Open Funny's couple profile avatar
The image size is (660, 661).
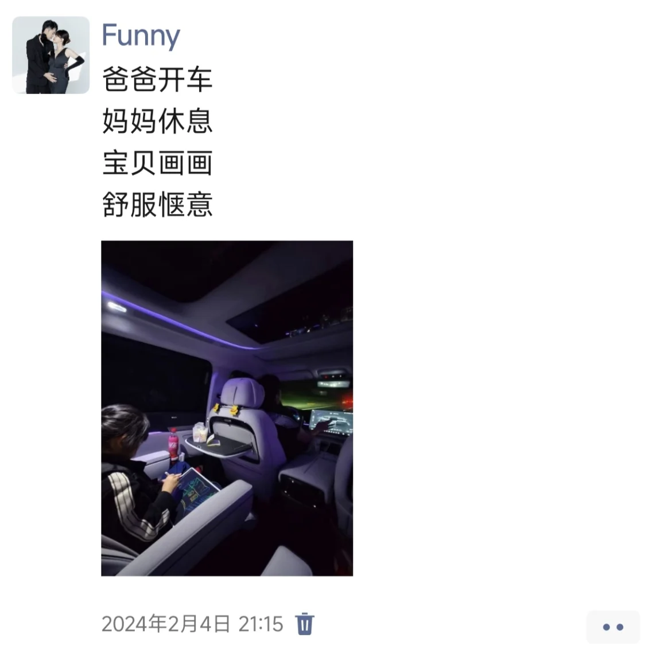(51, 55)
